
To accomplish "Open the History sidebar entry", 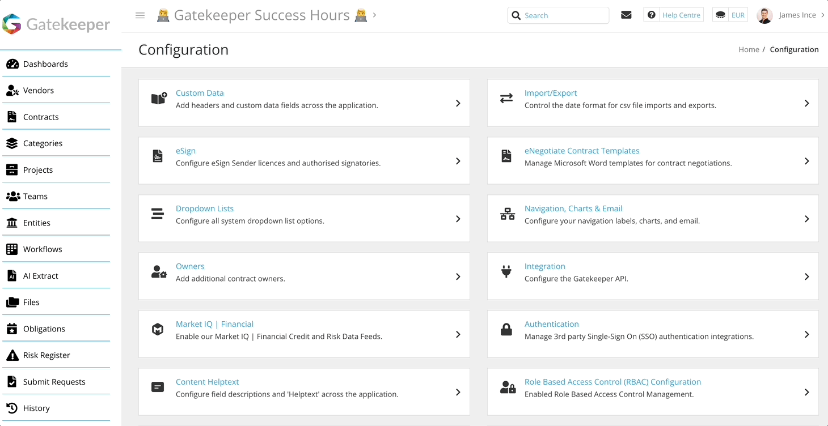I will click(x=36, y=407).
